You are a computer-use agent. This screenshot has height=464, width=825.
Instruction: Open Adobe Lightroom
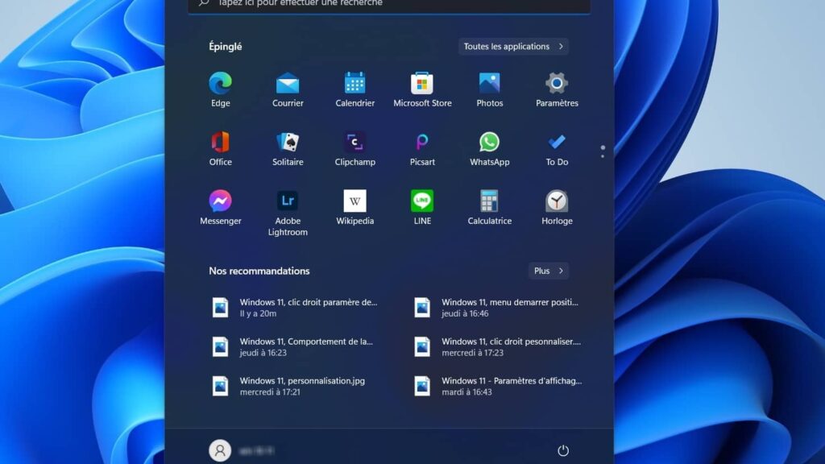pos(288,201)
